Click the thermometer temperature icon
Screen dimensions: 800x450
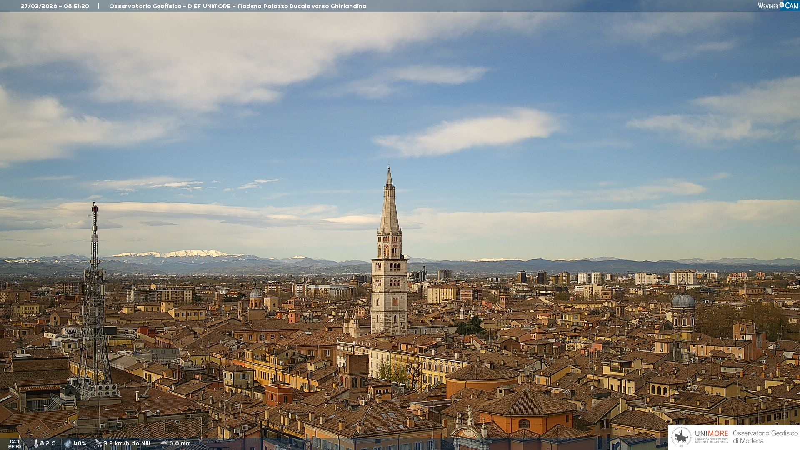pos(36,443)
